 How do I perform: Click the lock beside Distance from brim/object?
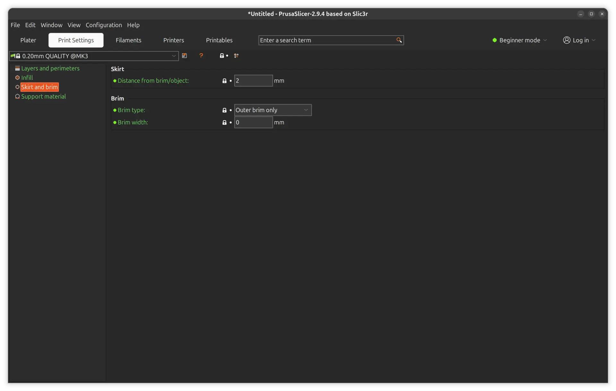point(225,81)
